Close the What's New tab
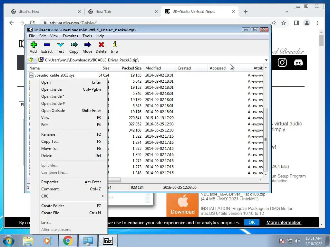 click(x=79, y=12)
